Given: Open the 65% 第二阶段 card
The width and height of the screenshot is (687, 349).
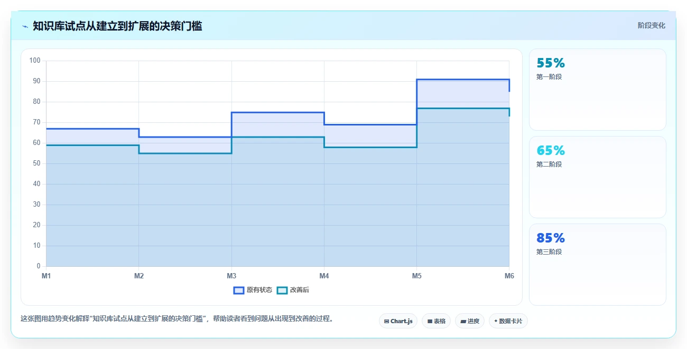Looking at the screenshot, I should click(x=598, y=177).
